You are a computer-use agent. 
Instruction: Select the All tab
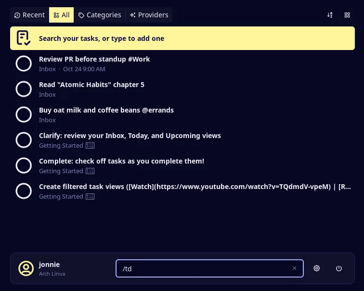pyautogui.click(x=62, y=15)
